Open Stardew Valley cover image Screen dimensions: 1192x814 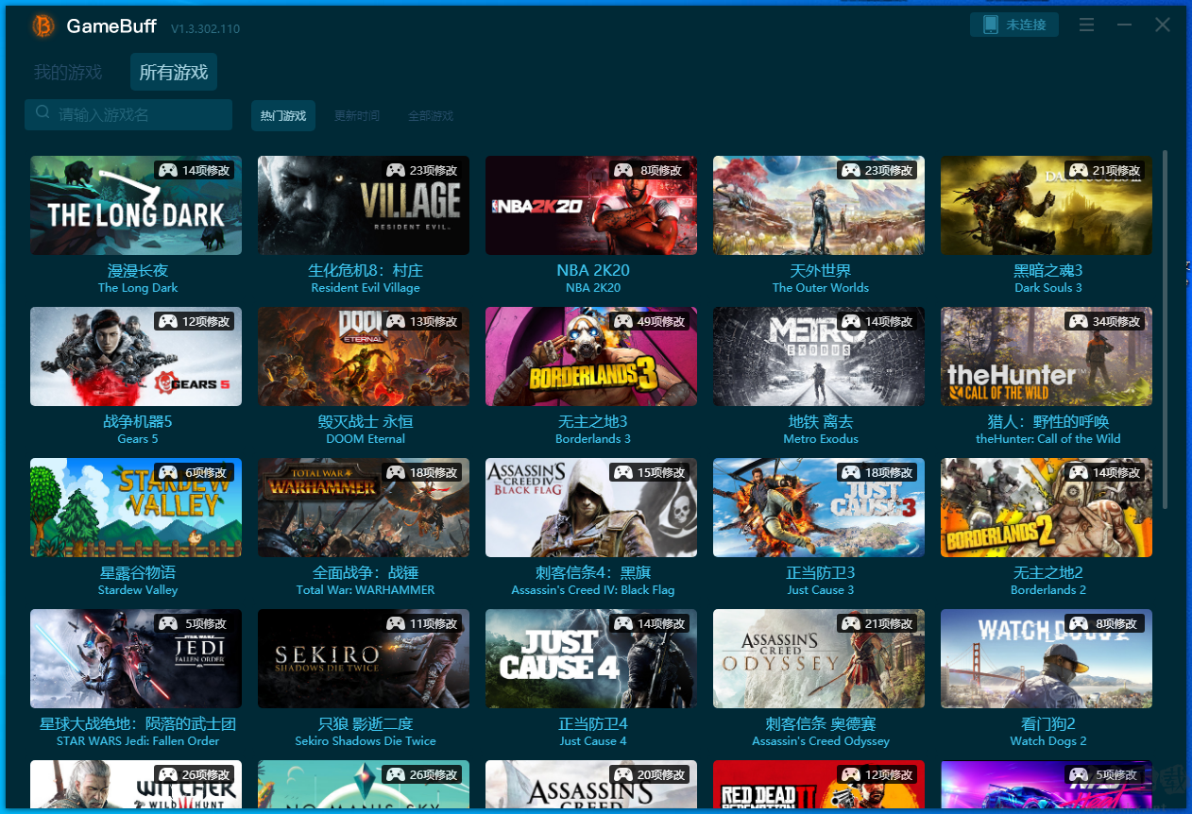pyautogui.click(x=136, y=507)
